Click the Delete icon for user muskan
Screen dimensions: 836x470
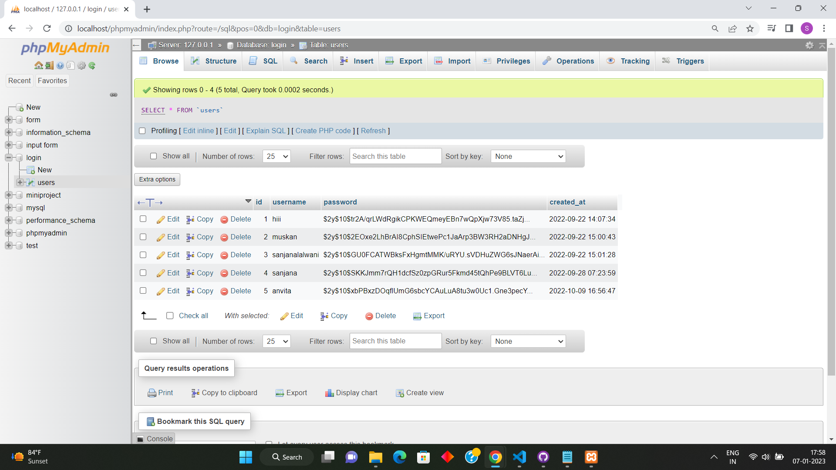tap(224, 238)
